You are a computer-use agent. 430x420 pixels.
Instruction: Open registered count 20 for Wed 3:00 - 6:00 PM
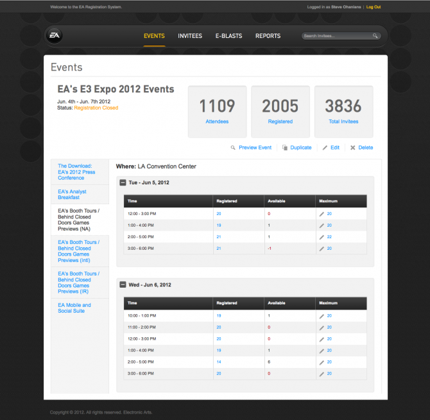[x=219, y=373]
